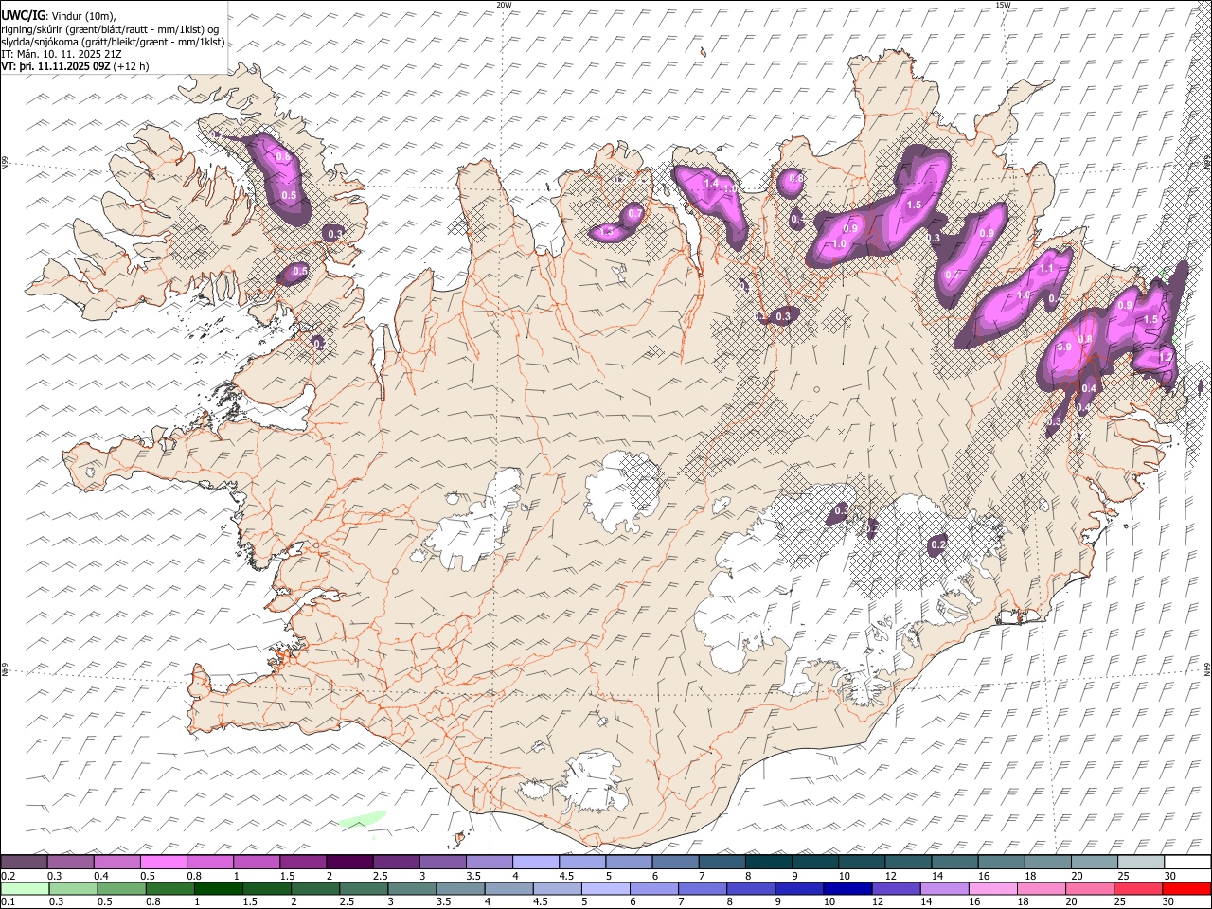Click the darkest purple swatch labeled 2
This screenshot has height=909, width=1212.
pyautogui.click(x=348, y=862)
